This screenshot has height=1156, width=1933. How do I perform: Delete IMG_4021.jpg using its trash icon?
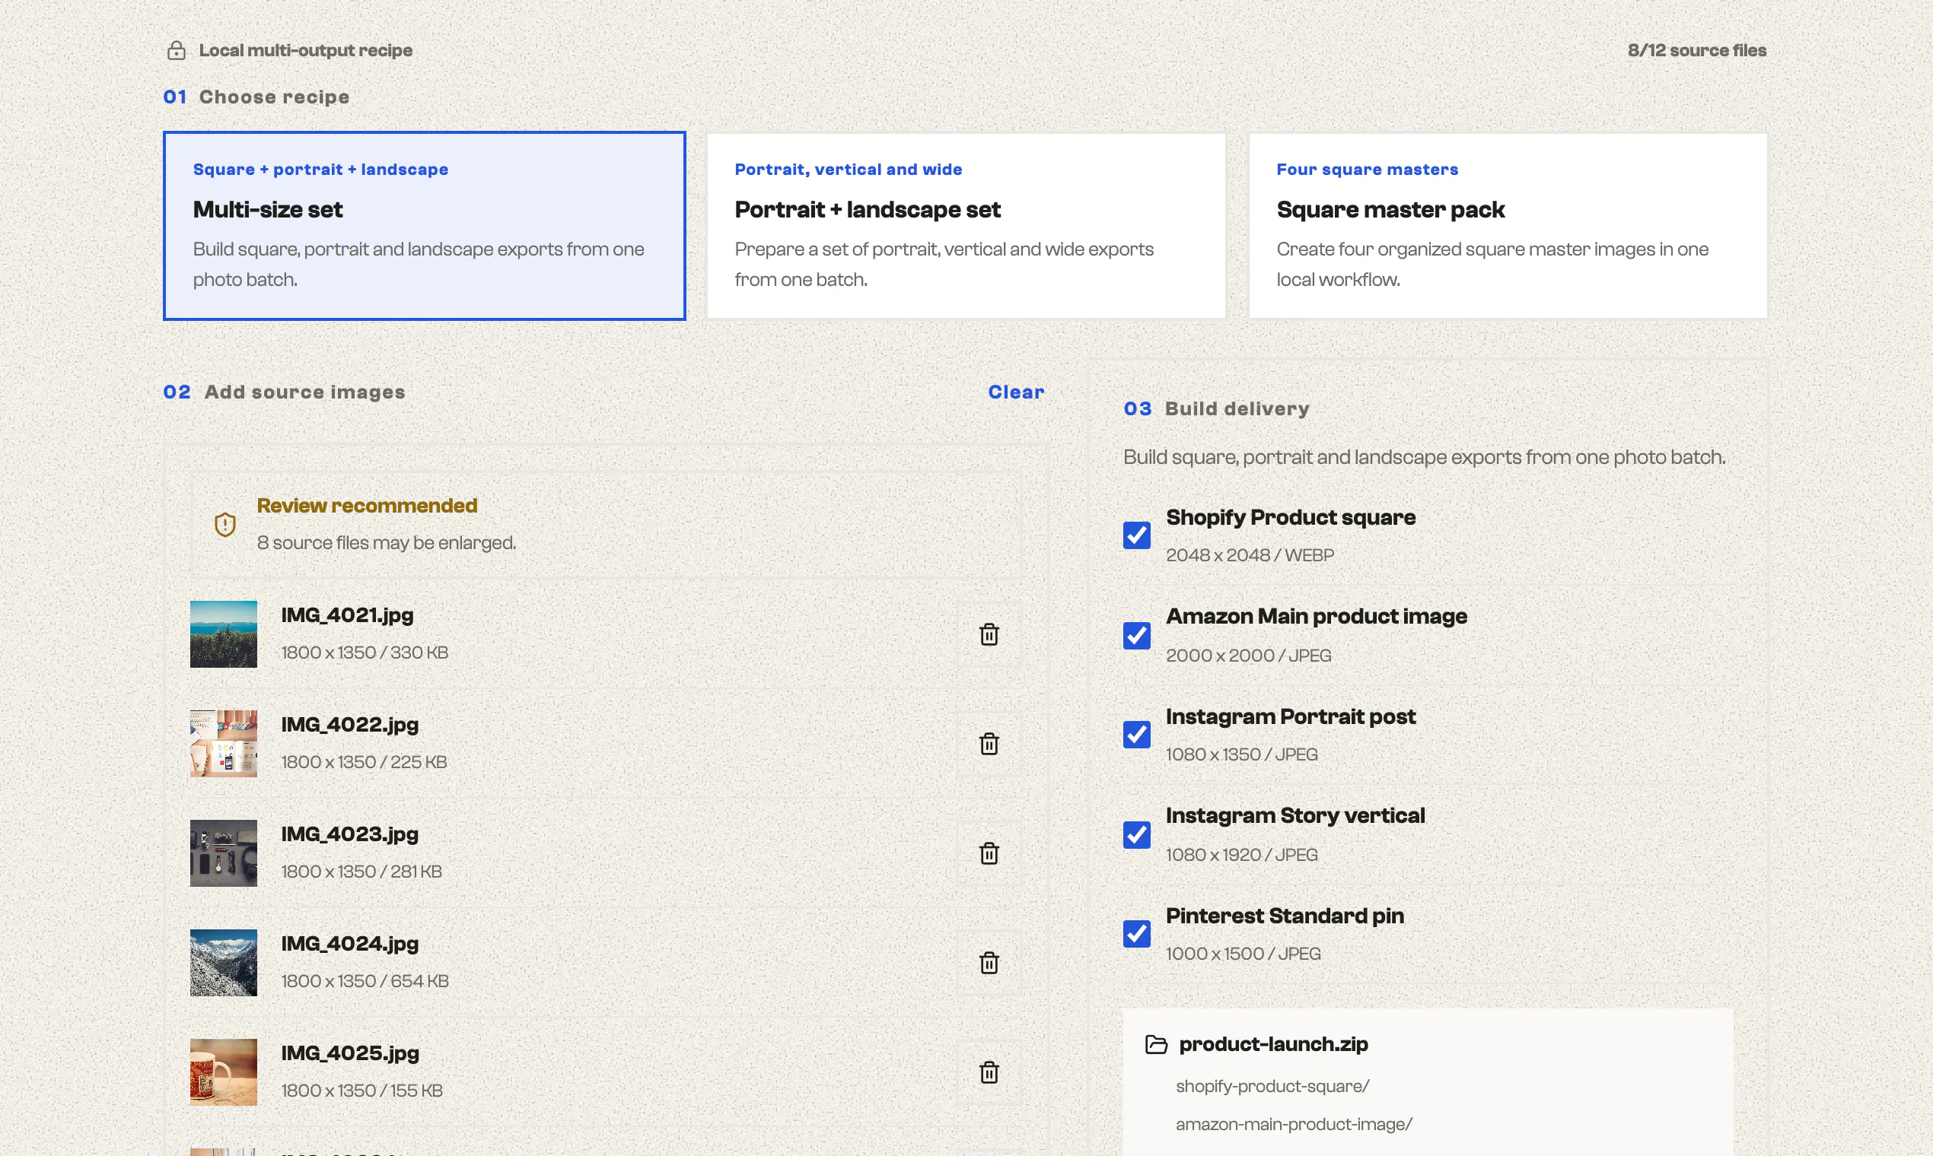click(989, 634)
